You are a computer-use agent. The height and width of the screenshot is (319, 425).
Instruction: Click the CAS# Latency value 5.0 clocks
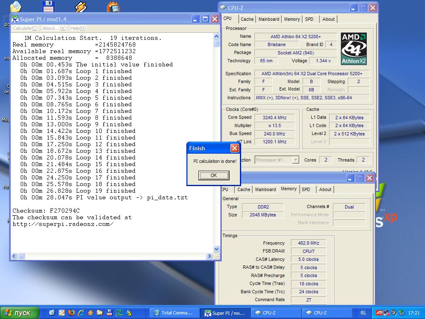point(308,259)
